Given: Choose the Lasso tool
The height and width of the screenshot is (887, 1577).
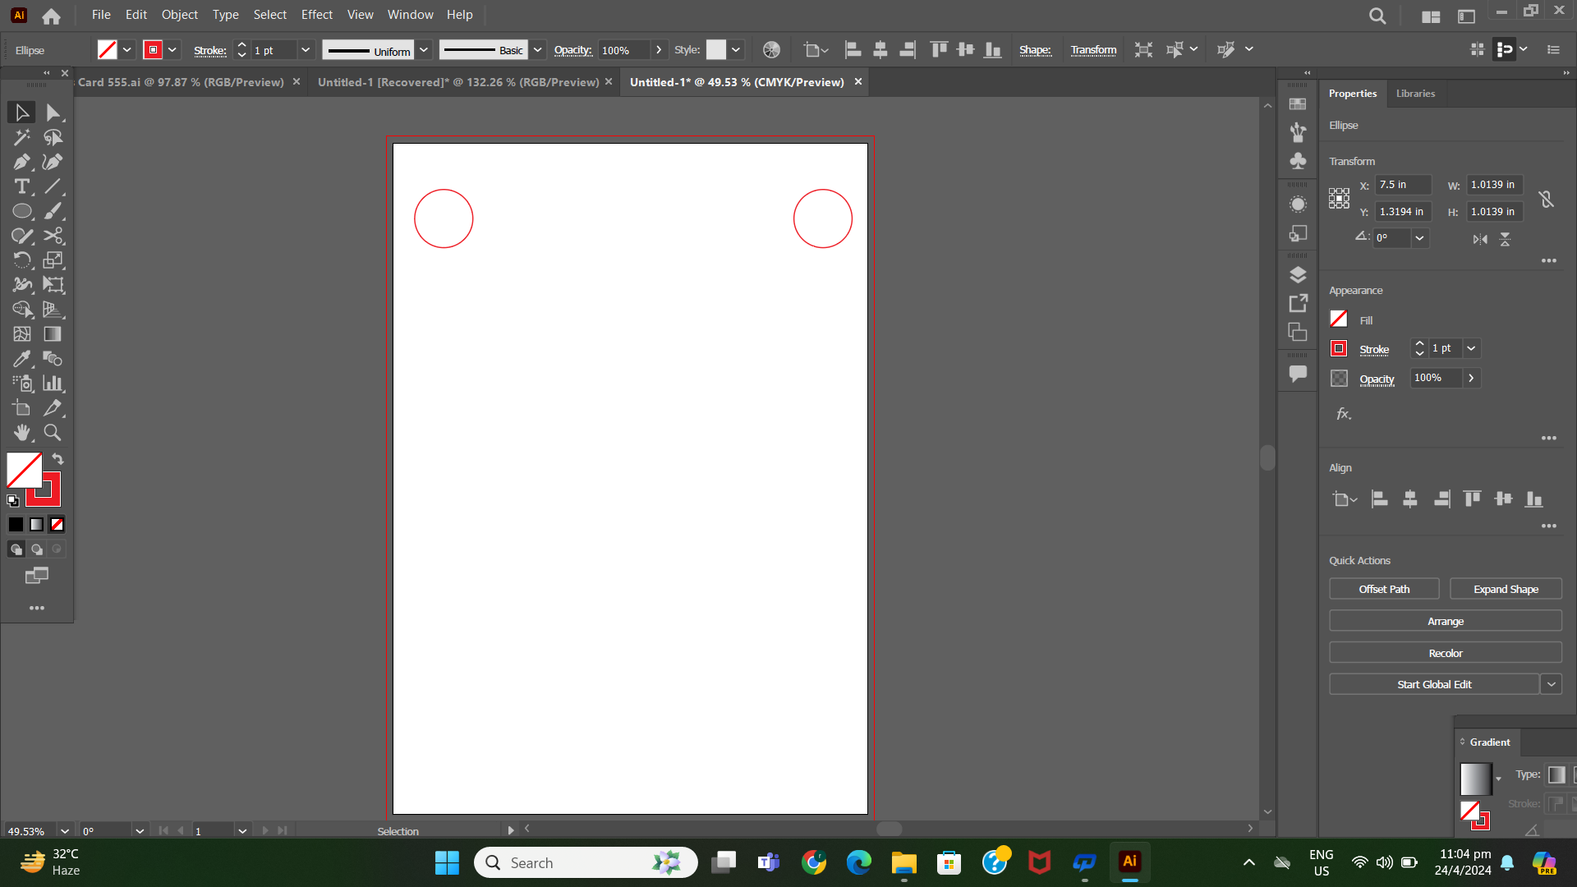Looking at the screenshot, I should [53, 137].
